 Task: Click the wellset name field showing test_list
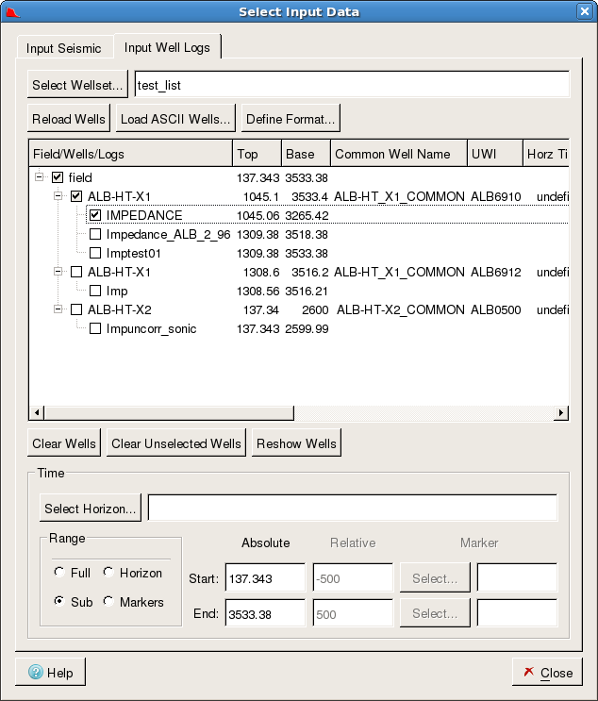[x=352, y=85]
